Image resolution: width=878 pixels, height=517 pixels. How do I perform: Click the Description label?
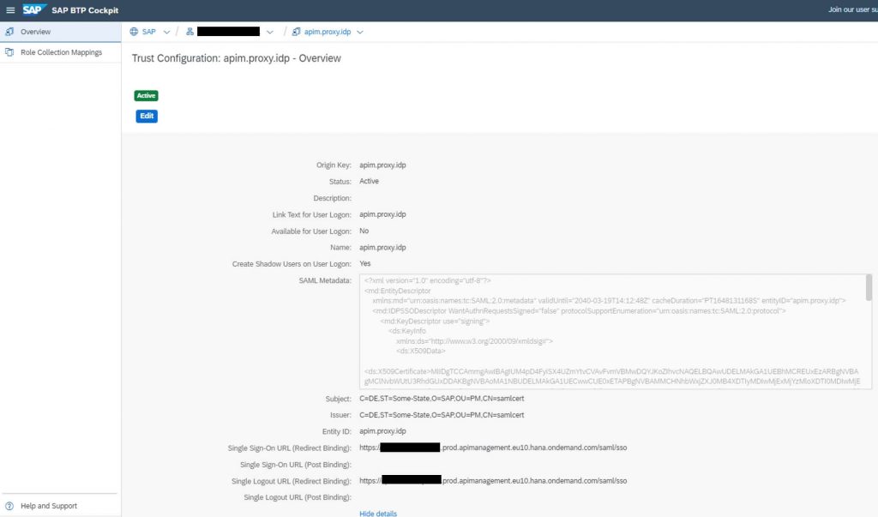pos(332,198)
